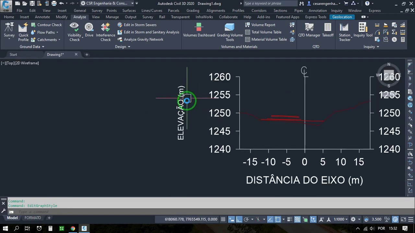Toggle polar tracking in status bar
The height and width of the screenshot is (233, 415).
[x=246, y=219]
